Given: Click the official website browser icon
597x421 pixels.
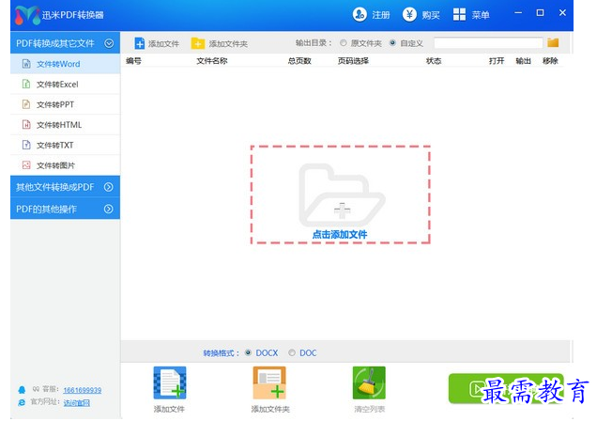Looking at the screenshot, I should tap(22, 403).
